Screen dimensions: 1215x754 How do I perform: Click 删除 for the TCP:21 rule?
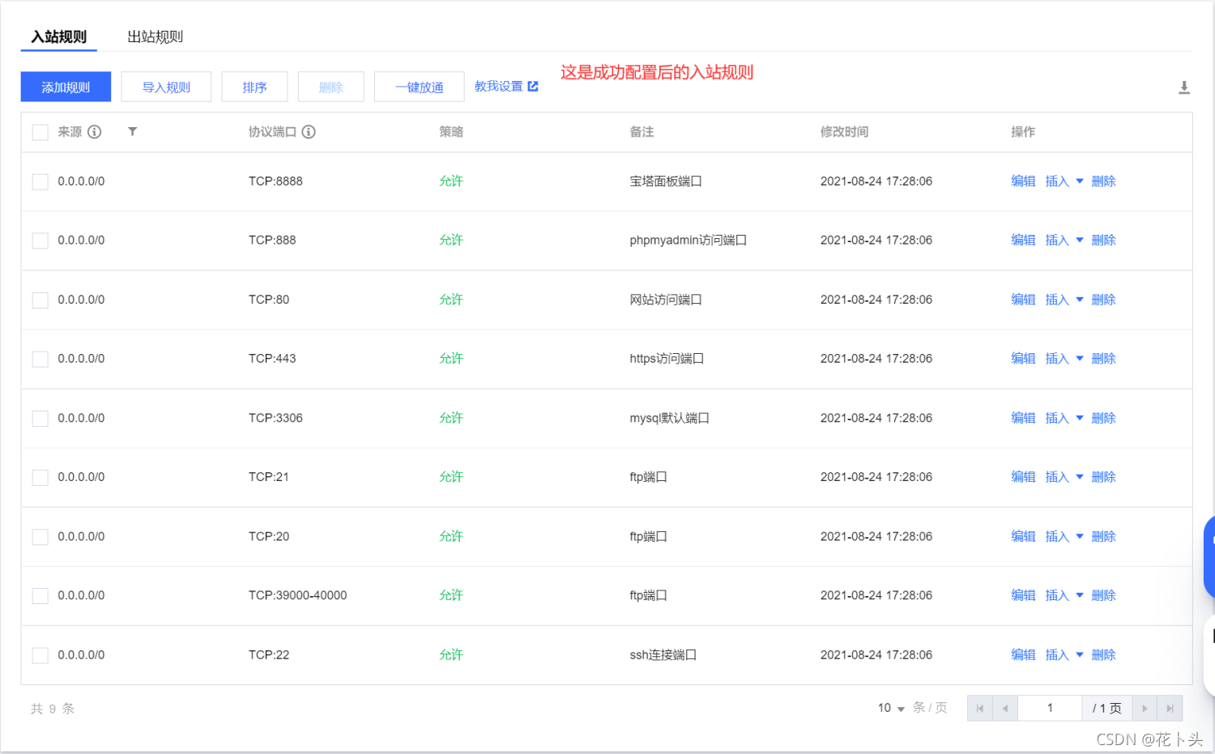click(x=1103, y=477)
